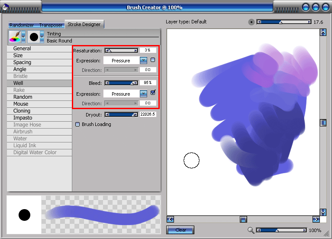Open the General settings section
The width and height of the screenshot is (332, 239).
[39, 48]
